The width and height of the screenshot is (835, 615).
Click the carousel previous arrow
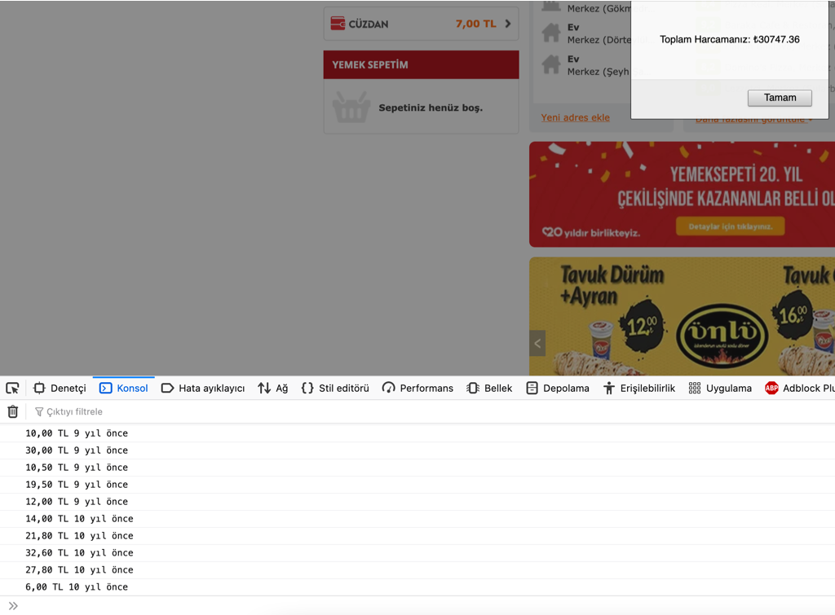point(537,343)
